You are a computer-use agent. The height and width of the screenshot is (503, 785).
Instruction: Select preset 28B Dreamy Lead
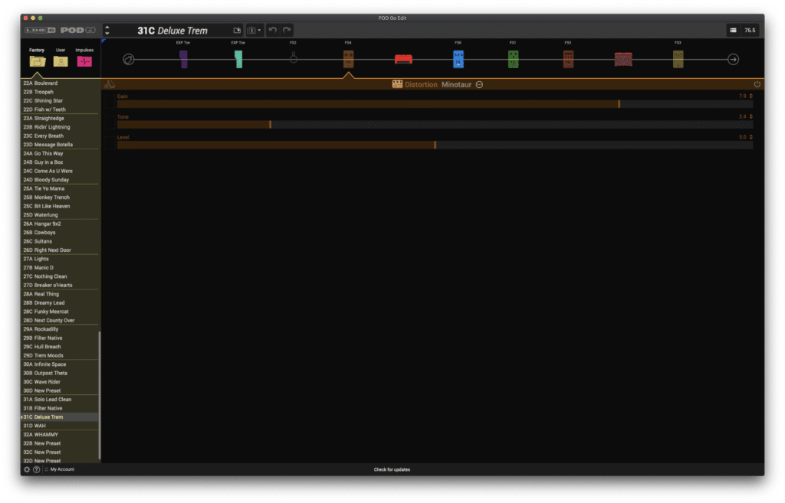[60, 303]
